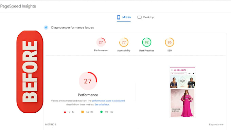The height and width of the screenshot is (130, 231).
Task: Switch to the Mobile tab
Action: (124, 17)
